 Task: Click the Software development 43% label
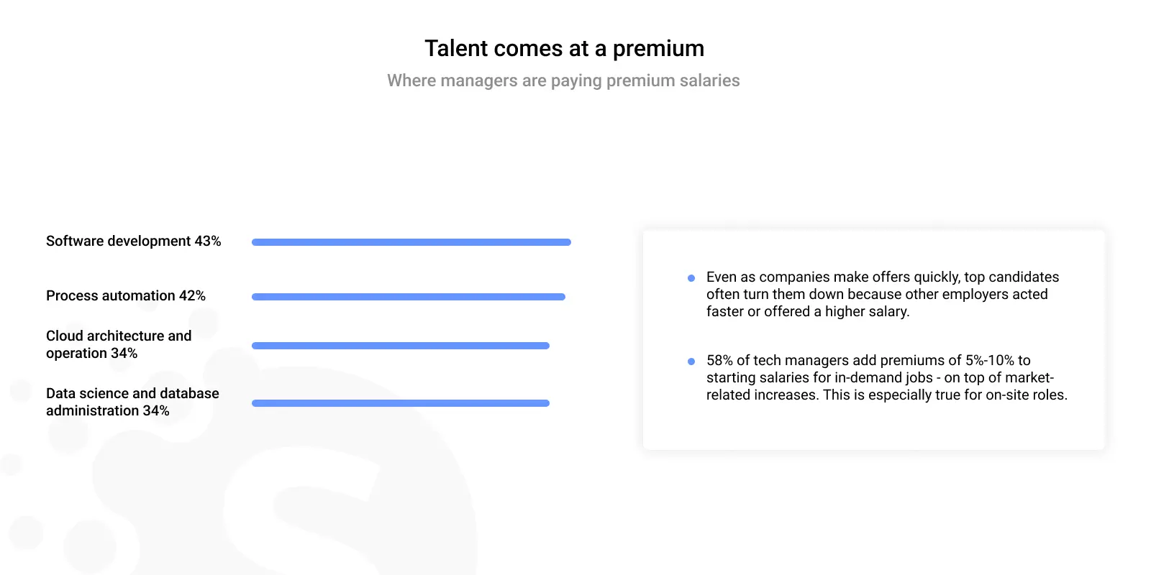click(133, 241)
